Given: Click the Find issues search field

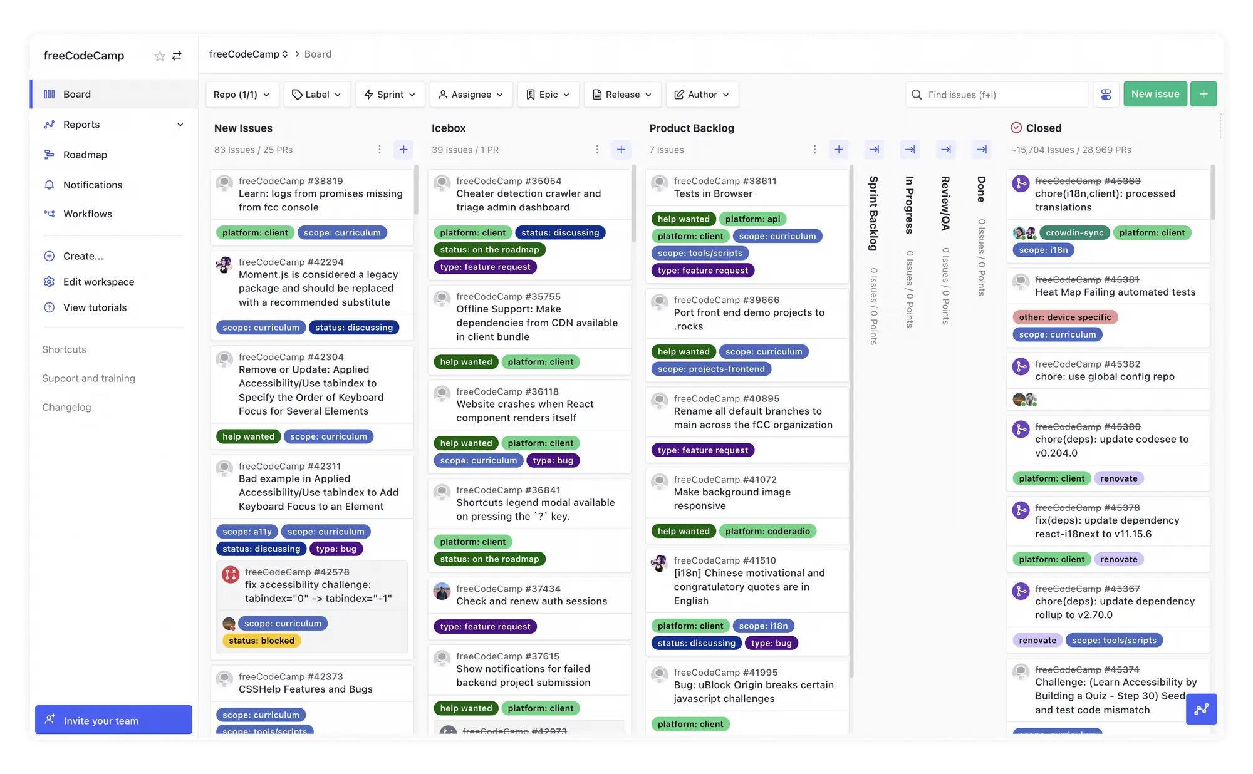Looking at the screenshot, I should [x=997, y=95].
